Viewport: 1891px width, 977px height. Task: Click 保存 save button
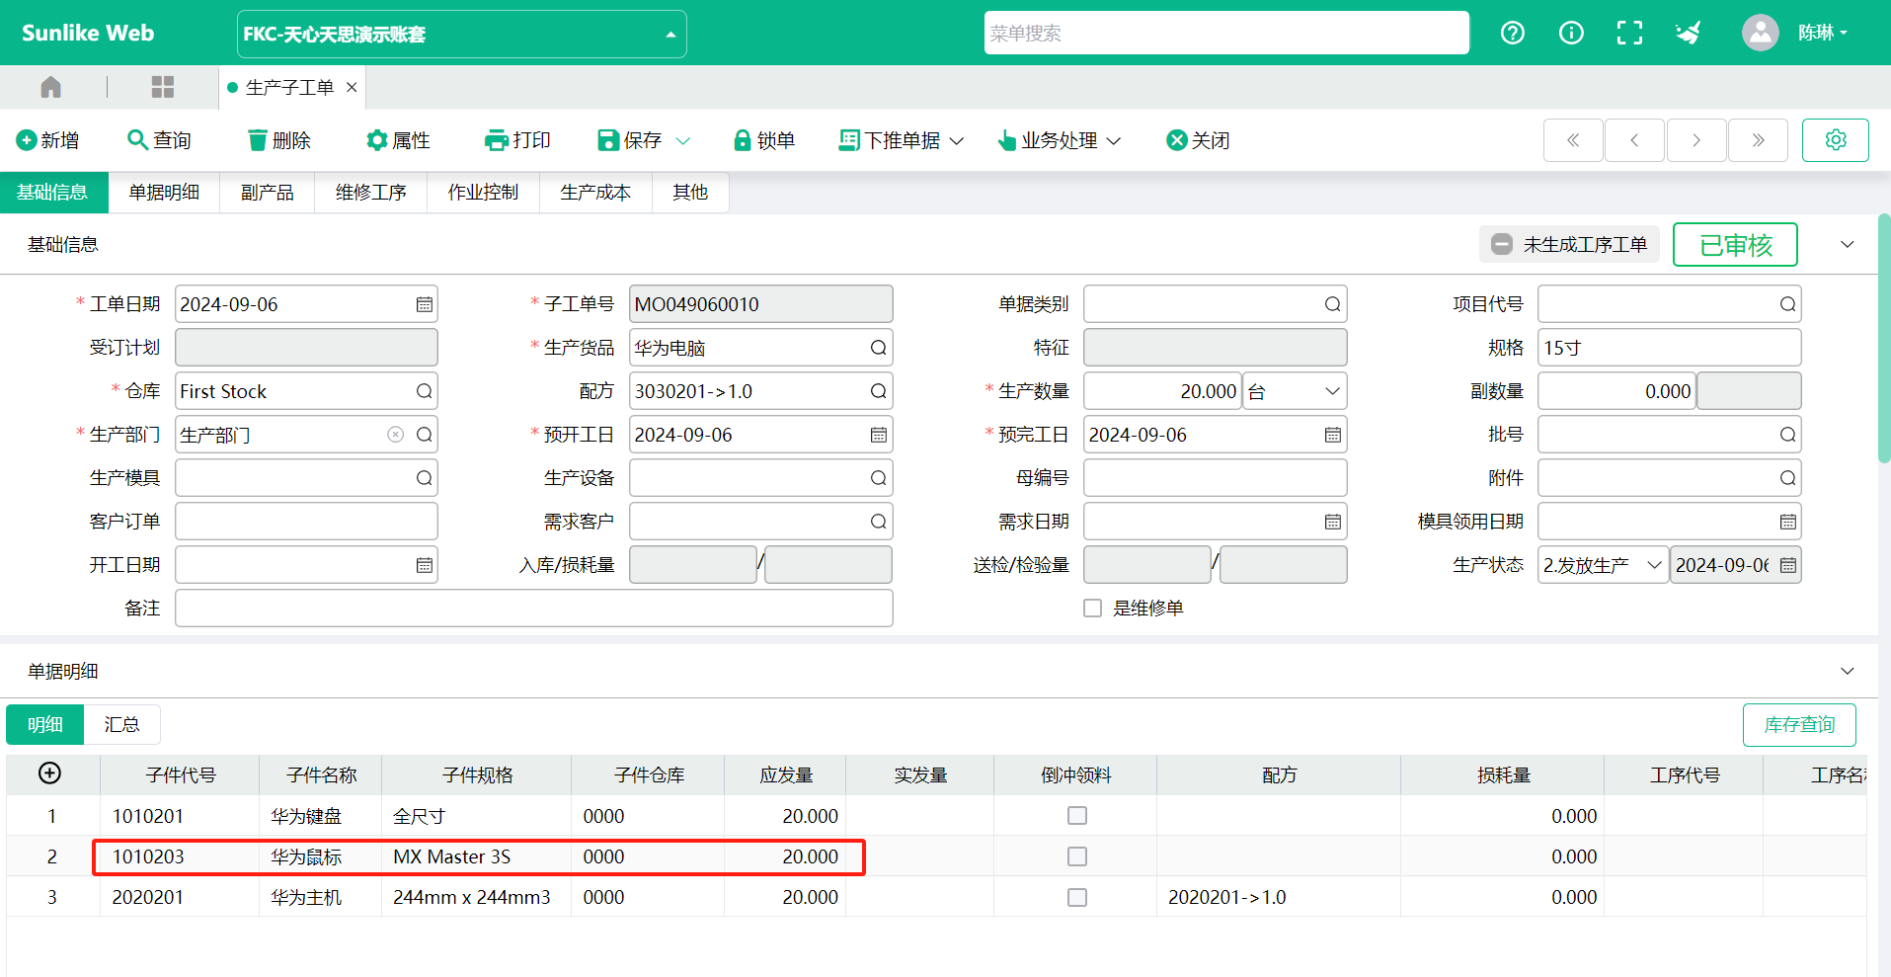(630, 140)
